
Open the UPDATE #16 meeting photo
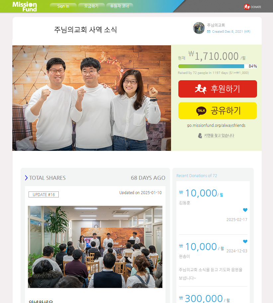95,247
